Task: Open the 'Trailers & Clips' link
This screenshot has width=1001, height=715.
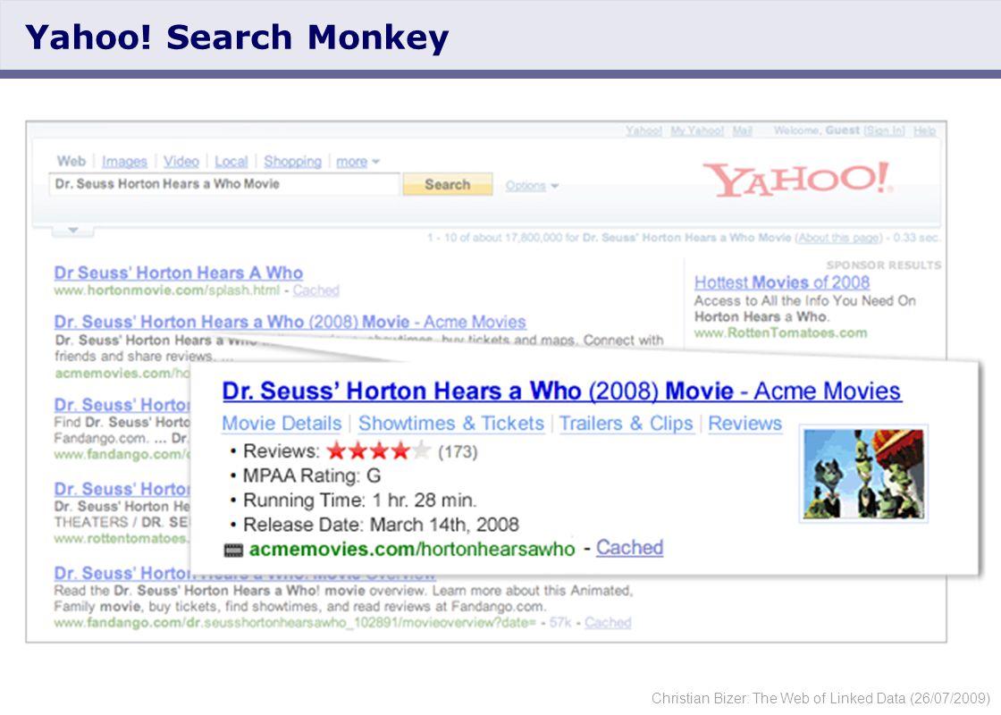Action: [626, 424]
